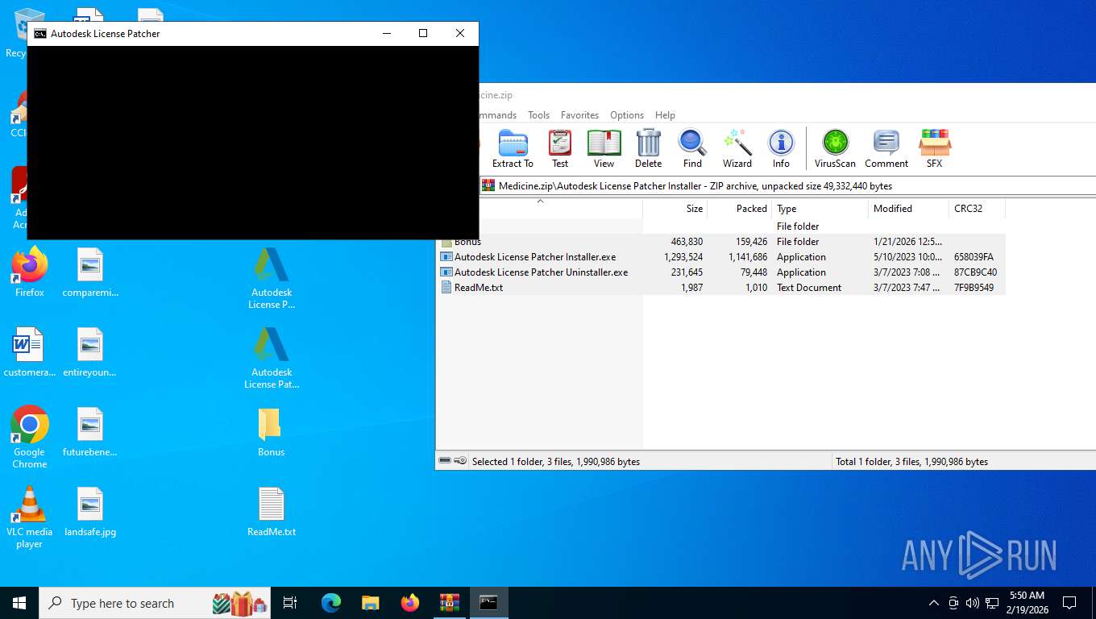Click the Comment toolbar icon in WinRAR

886,148
